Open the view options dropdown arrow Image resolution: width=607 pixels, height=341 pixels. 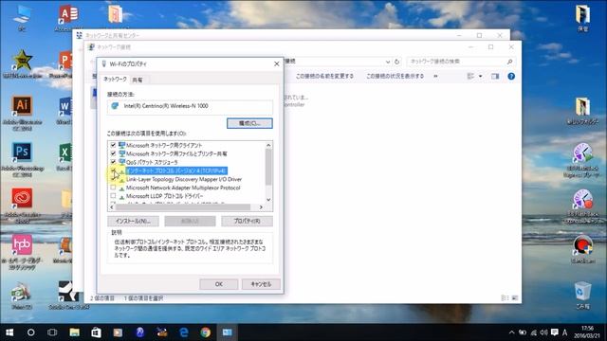[481, 76]
